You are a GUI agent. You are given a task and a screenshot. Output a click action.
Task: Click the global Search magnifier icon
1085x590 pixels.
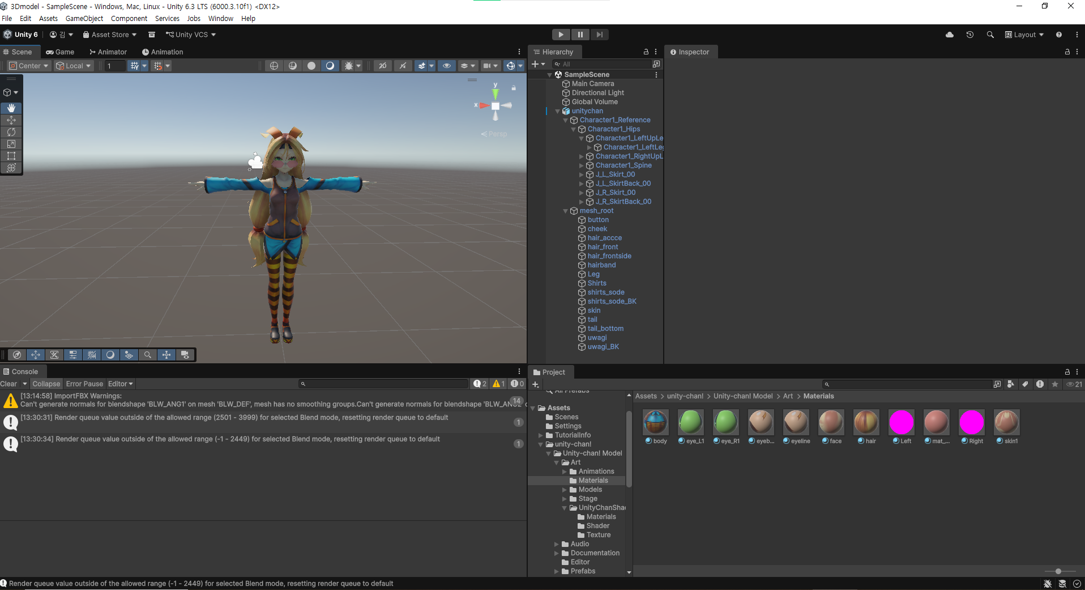point(990,35)
